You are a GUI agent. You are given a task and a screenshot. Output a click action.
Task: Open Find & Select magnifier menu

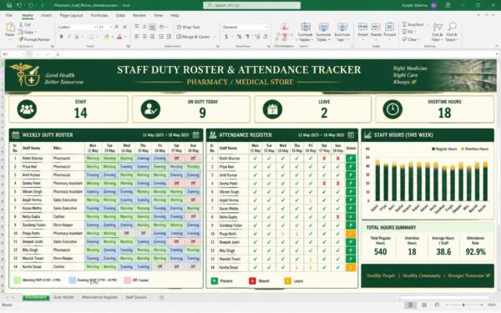[x=452, y=32]
